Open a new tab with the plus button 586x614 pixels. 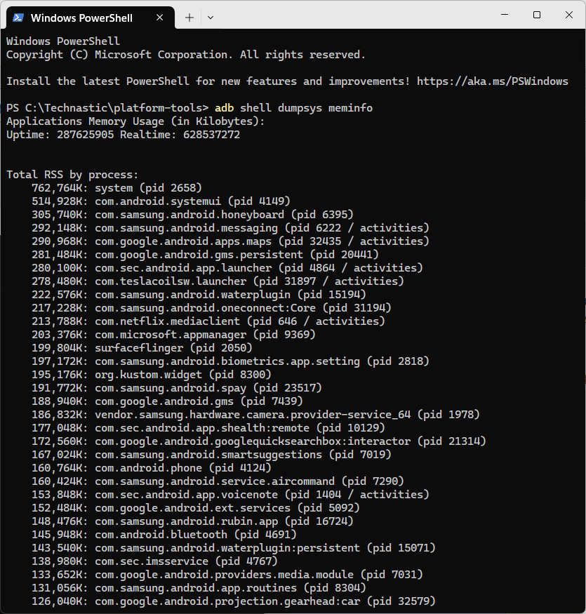(189, 17)
